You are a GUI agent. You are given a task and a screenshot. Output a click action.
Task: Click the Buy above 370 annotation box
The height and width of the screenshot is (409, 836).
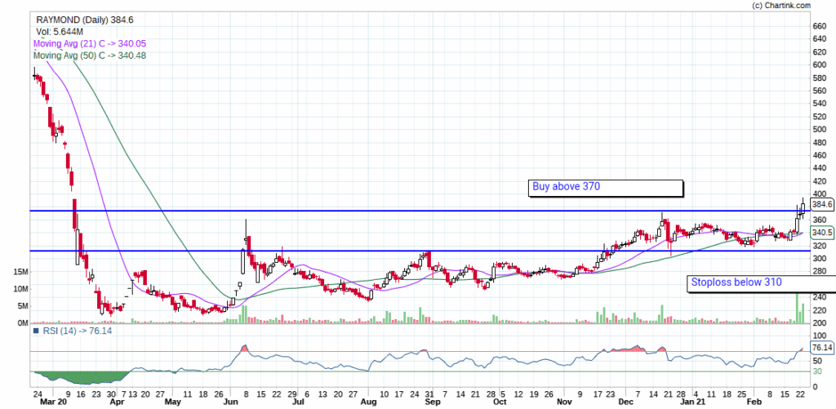click(606, 189)
